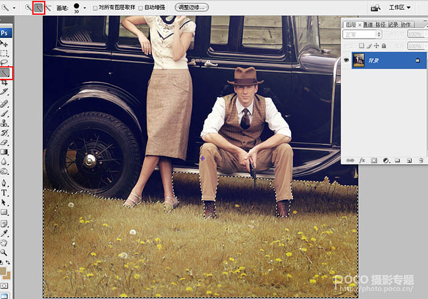The height and width of the screenshot is (299, 428).
Task: Pick the Type (T) tool
Action: coord(5,192)
